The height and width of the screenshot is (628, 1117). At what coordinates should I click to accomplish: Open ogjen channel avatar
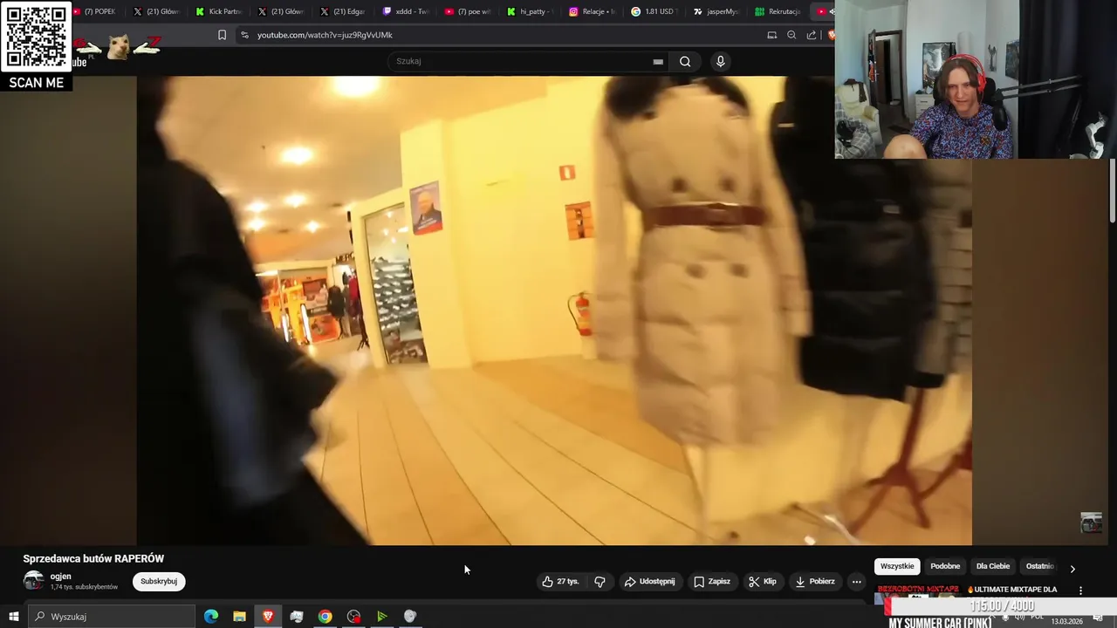tap(33, 581)
